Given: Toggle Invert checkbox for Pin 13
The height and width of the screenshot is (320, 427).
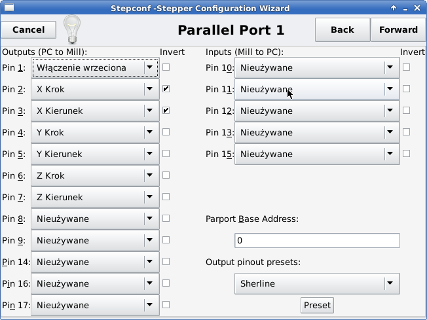Looking at the screenshot, I should (x=406, y=132).
